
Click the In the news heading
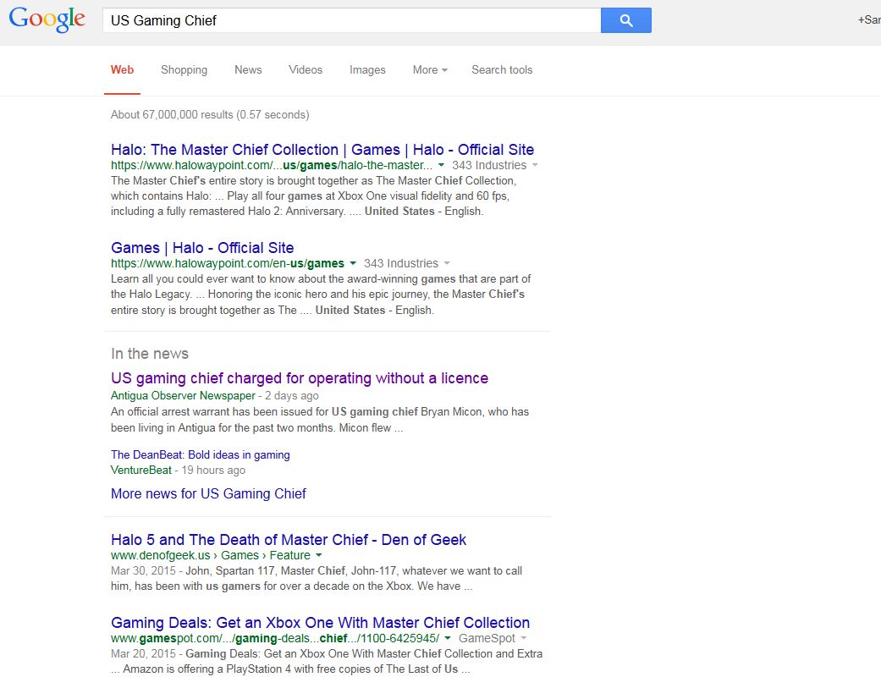(150, 354)
